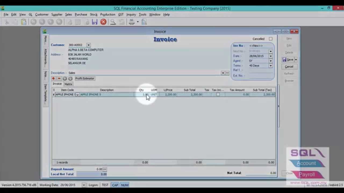The height and width of the screenshot is (193, 344).
Task: Click the Cut scissors toolbar icon
Action: [x=7, y=22]
